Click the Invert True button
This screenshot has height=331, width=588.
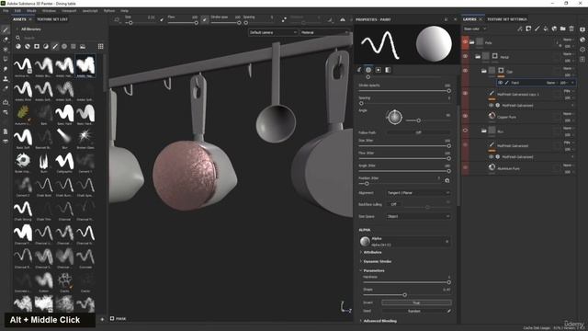[416, 302]
